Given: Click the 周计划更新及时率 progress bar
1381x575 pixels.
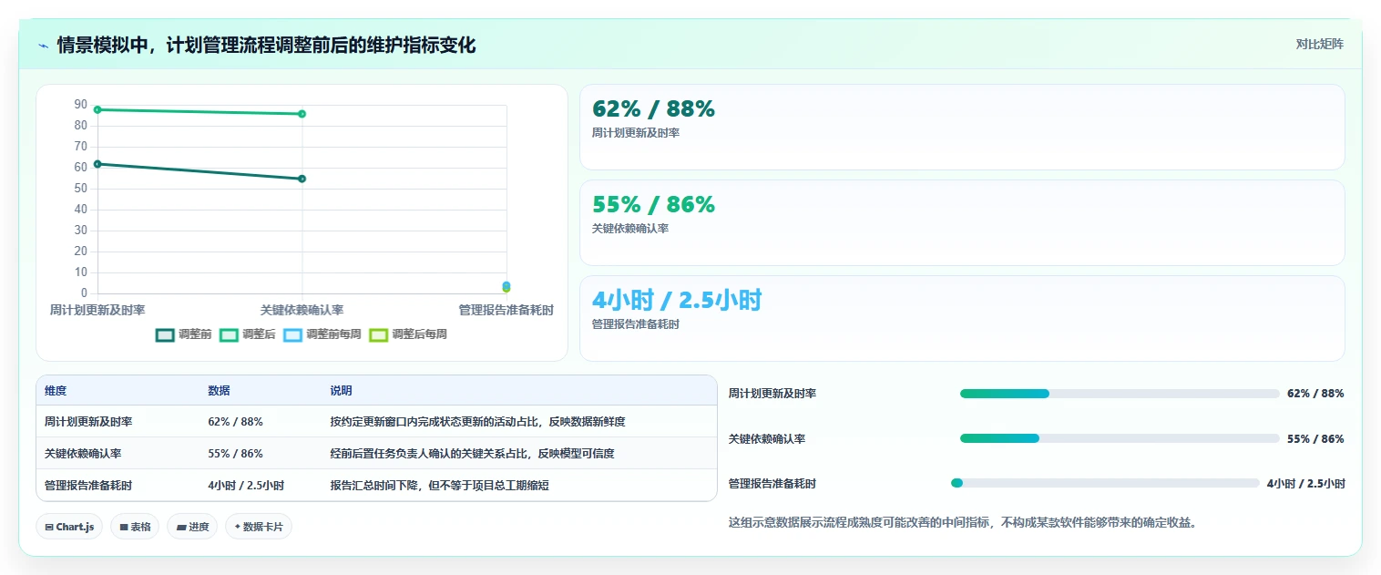Looking at the screenshot, I should click(1120, 394).
